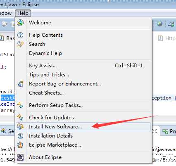
Task: Open the Se view tab in bottom panel
Action: [7, 131]
